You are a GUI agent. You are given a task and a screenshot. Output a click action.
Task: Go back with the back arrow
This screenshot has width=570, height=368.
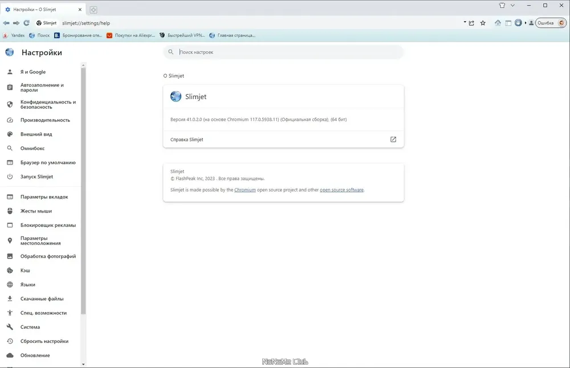pyautogui.click(x=6, y=23)
